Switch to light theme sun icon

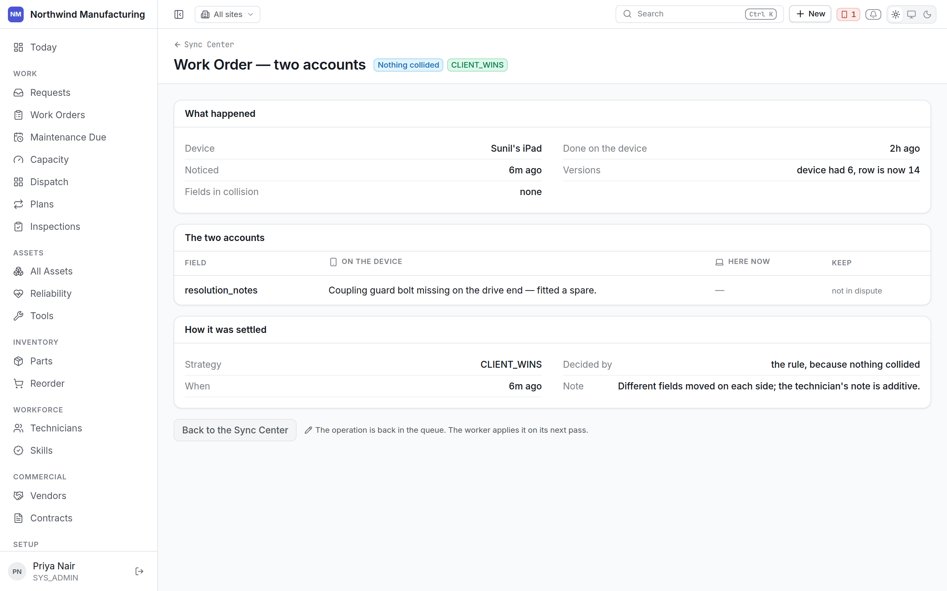pos(895,14)
